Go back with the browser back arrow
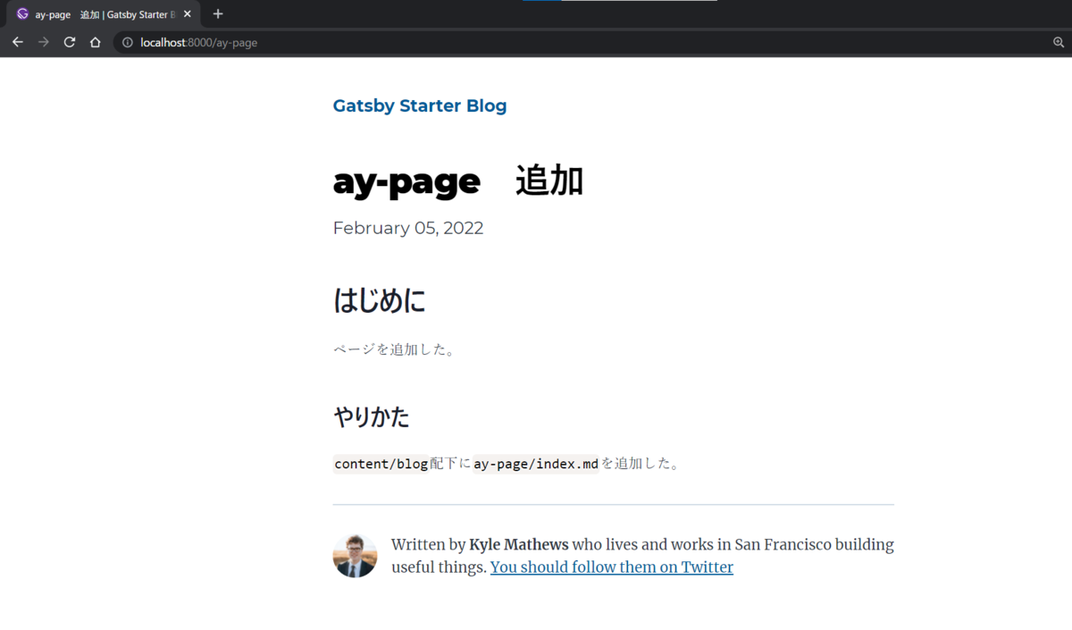1072x630 pixels. [x=17, y=42]
